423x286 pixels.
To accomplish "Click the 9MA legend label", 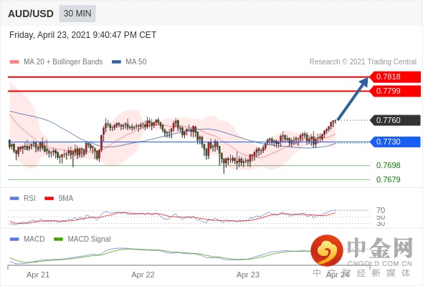I will 66,199.
